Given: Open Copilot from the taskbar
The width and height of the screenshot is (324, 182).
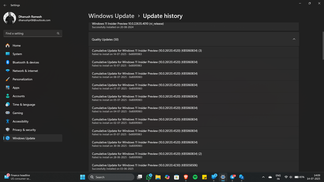Looking at the screenshot, I should (167, 177).
